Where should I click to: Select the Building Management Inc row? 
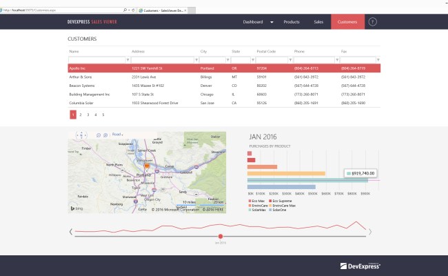click(224, 95)
